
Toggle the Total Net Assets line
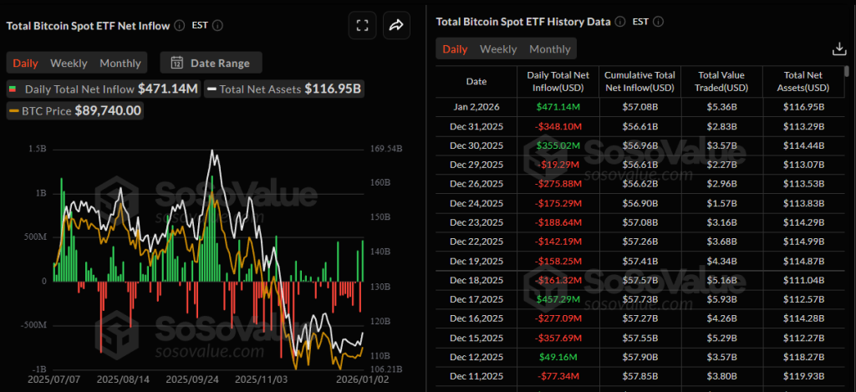[x=284, y=89]
